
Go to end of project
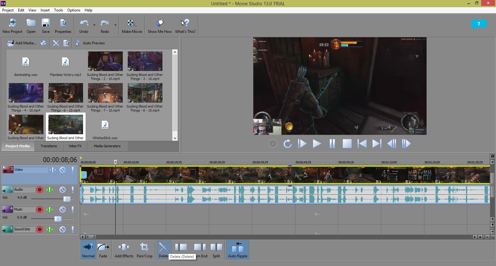pos(377,144)
